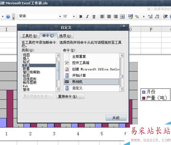
Task: Switch to the 工具栏 tab
Action: pos(29,36)
